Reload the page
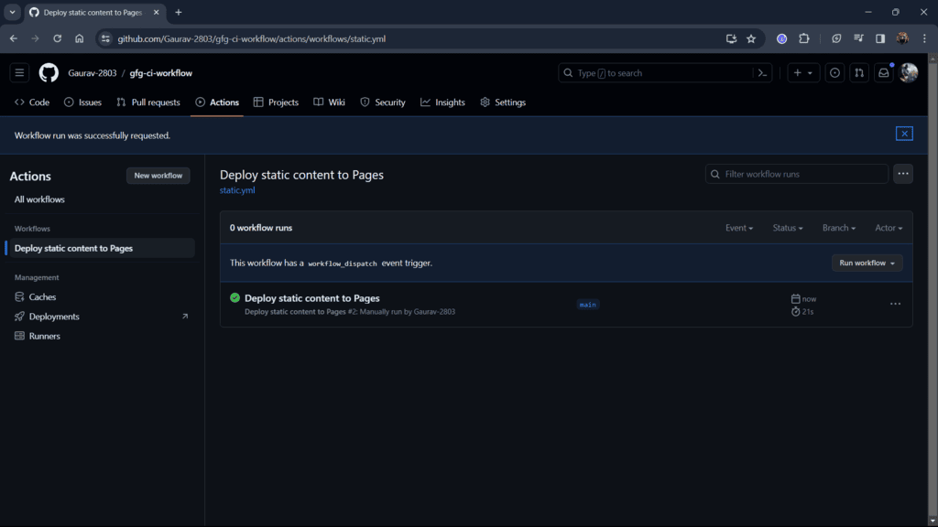 (58, 38)
